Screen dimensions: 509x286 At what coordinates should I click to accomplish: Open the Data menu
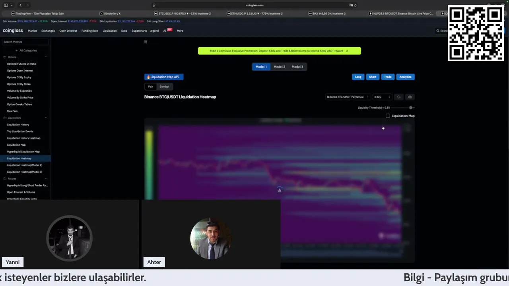click(x=124, y=31)
